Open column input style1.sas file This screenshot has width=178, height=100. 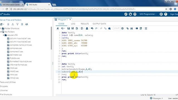point(20,38)
